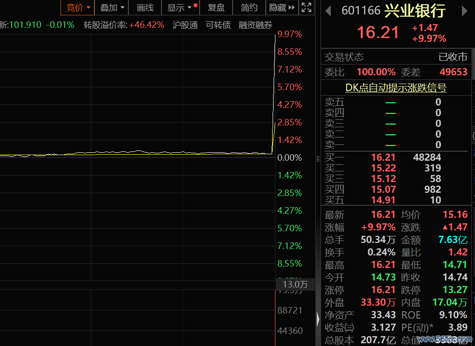Click the 委差 49653 value

coord(454,72)
